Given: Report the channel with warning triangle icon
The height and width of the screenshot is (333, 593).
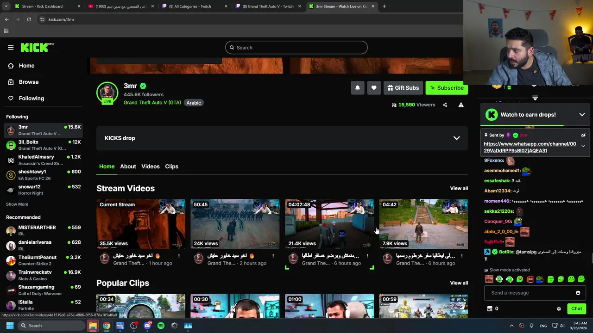Looking at the screenshot, I should coord(461,105).
